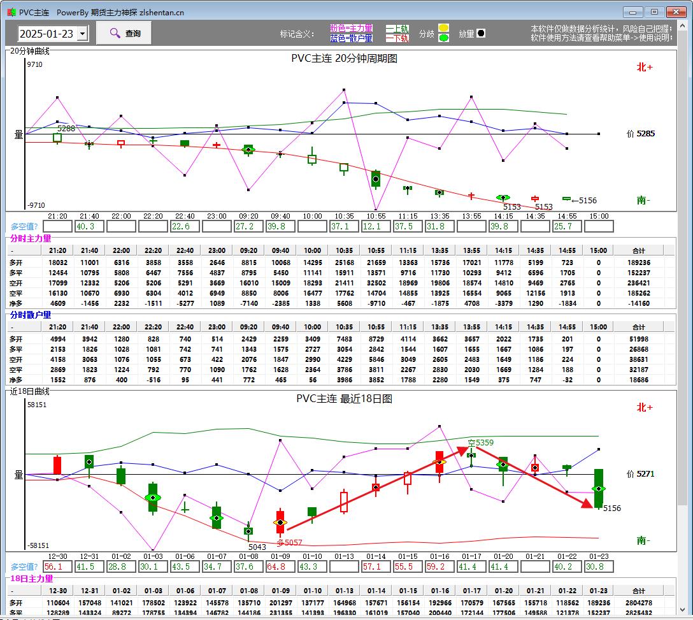This screenshot has width=693, height=620.
Task: Click the 价 5285 price label
Action: (x=641, y=134)
